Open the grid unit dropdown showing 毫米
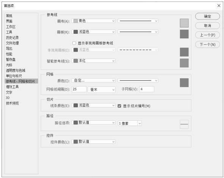224x178 pixels. click(x=102, y=90)
